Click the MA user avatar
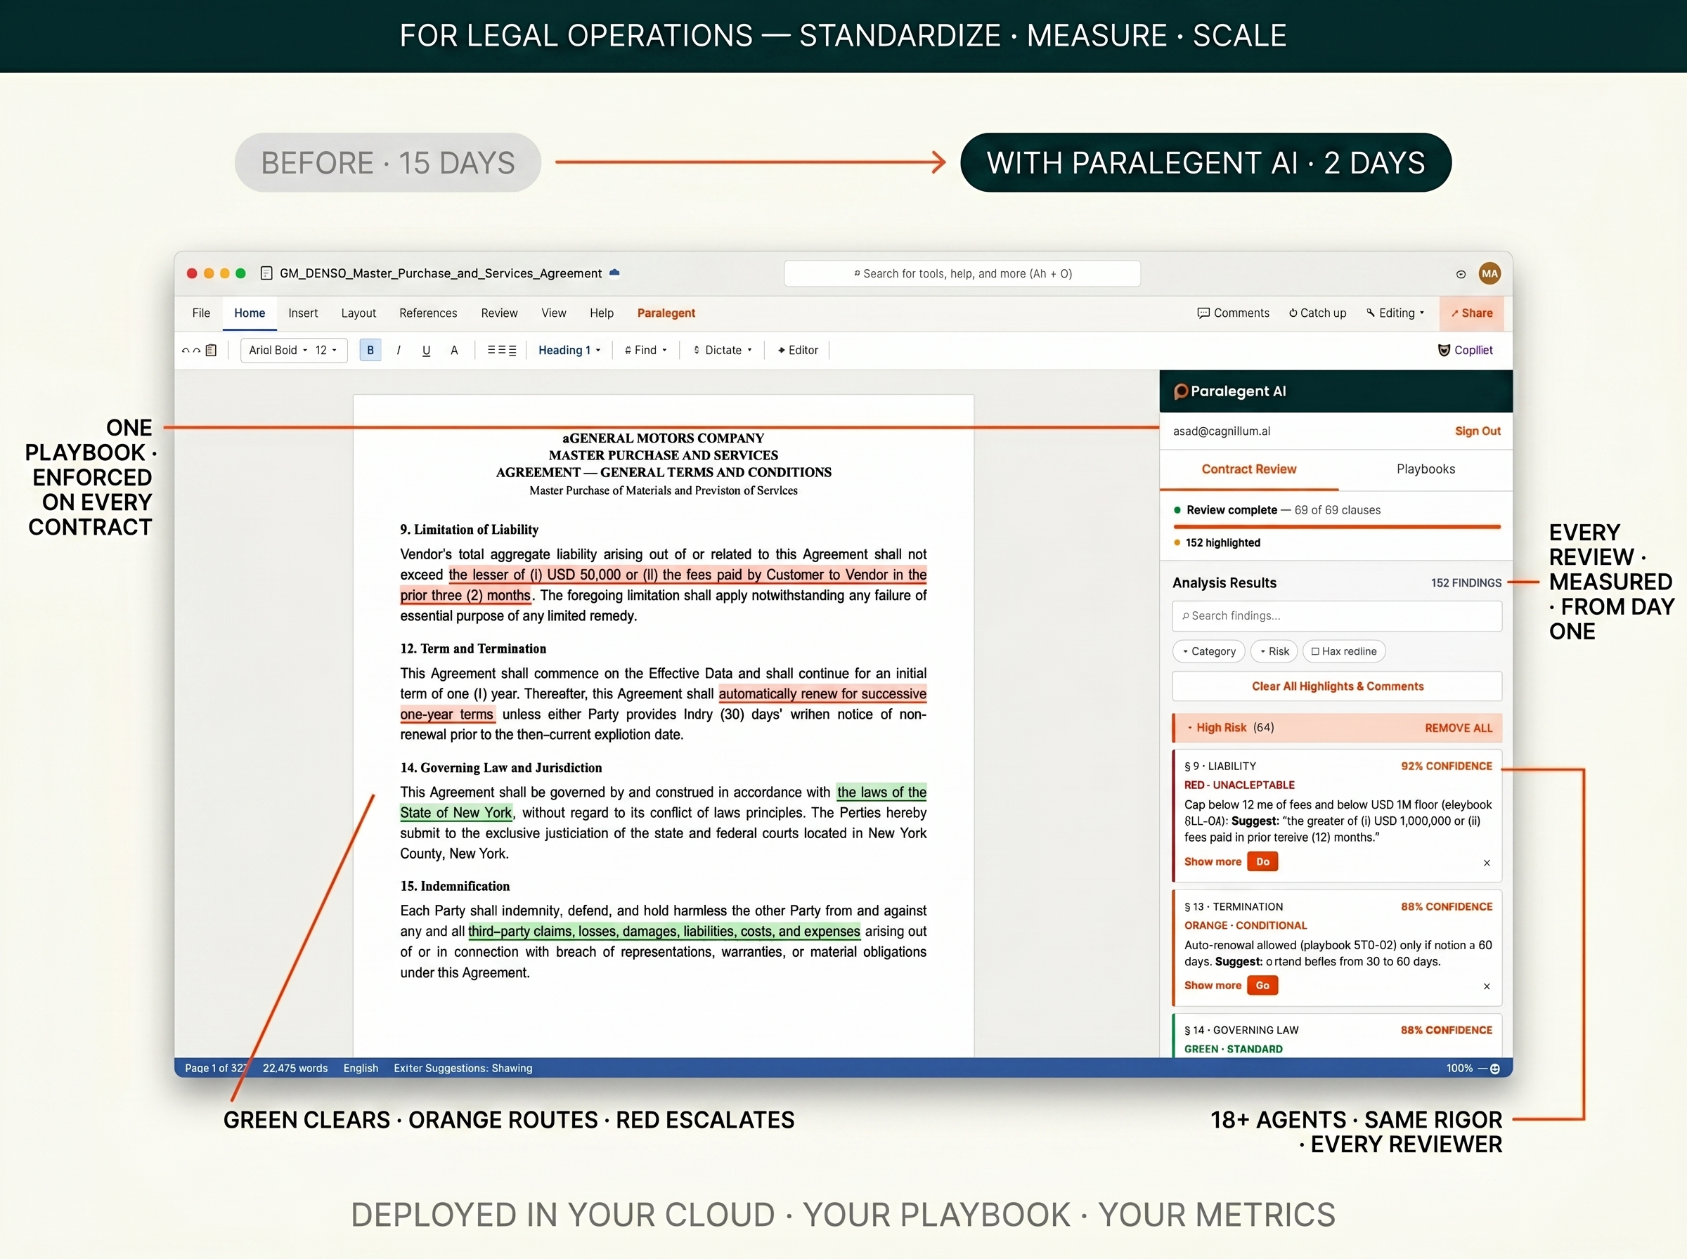Viewport: 1687px width, 1259px height. pos(1489,273)
